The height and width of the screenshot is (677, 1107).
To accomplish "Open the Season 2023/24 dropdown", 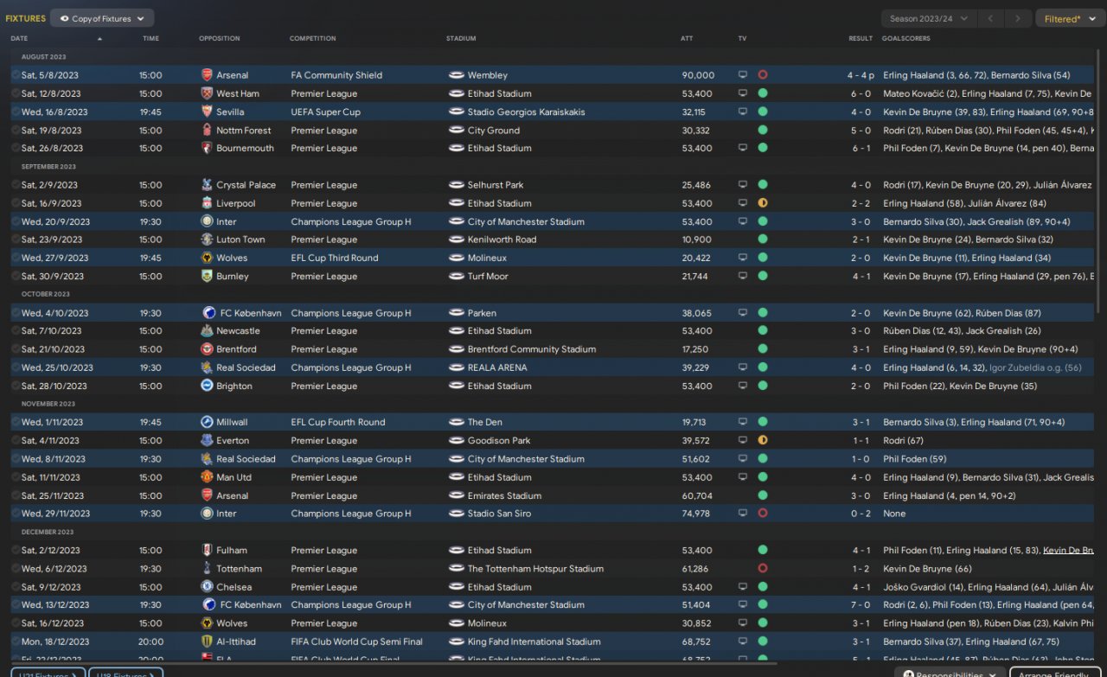I will [x=929, y=18].
